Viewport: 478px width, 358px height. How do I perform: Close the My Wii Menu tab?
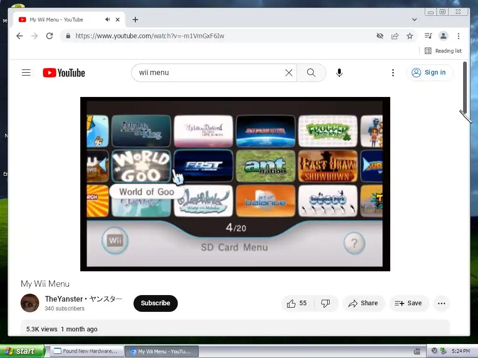tap(118, 20)
